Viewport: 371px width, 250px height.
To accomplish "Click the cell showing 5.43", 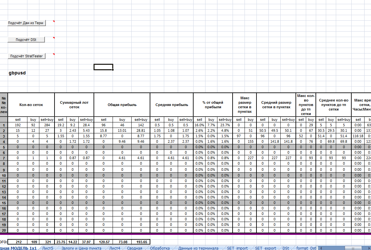I will coord(86,130).
